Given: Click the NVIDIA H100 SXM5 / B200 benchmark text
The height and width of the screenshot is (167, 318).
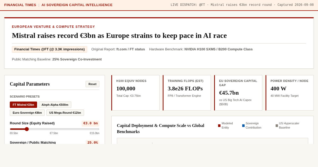Looking at the screenshot, I should 219,49.
